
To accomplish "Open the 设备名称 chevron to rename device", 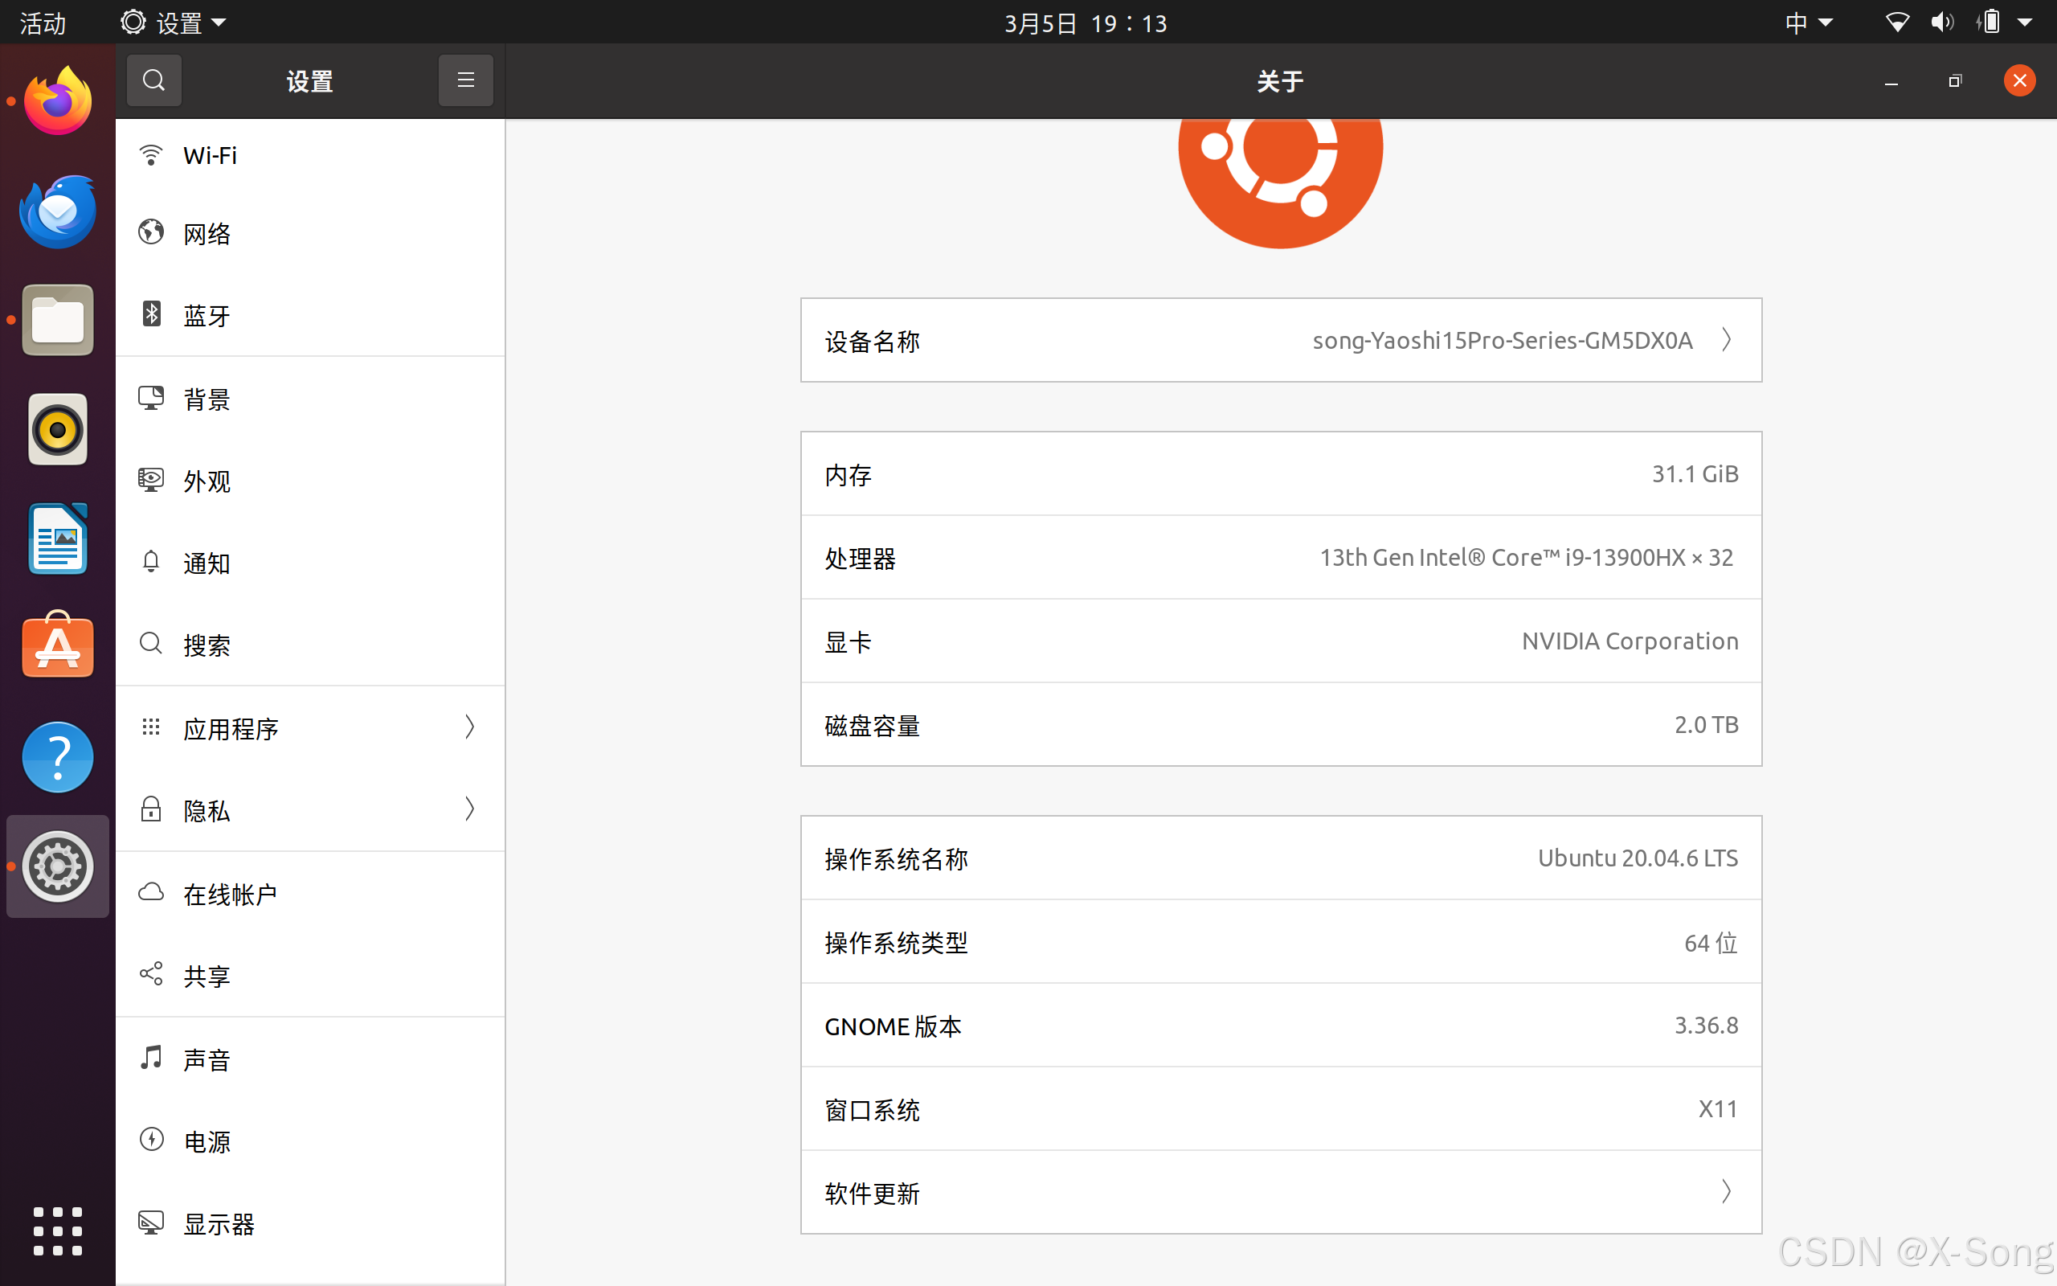I will [1726, 340].
